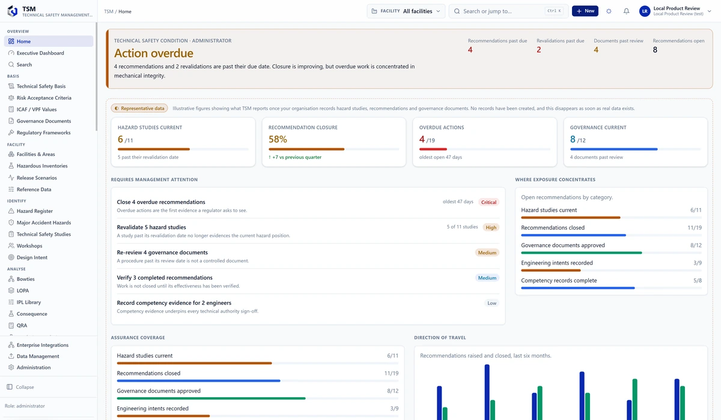Screen dimensions: 721x420
Task: Open Record competency evidence for 2 engineers
Action: click(x=308, y=307)
